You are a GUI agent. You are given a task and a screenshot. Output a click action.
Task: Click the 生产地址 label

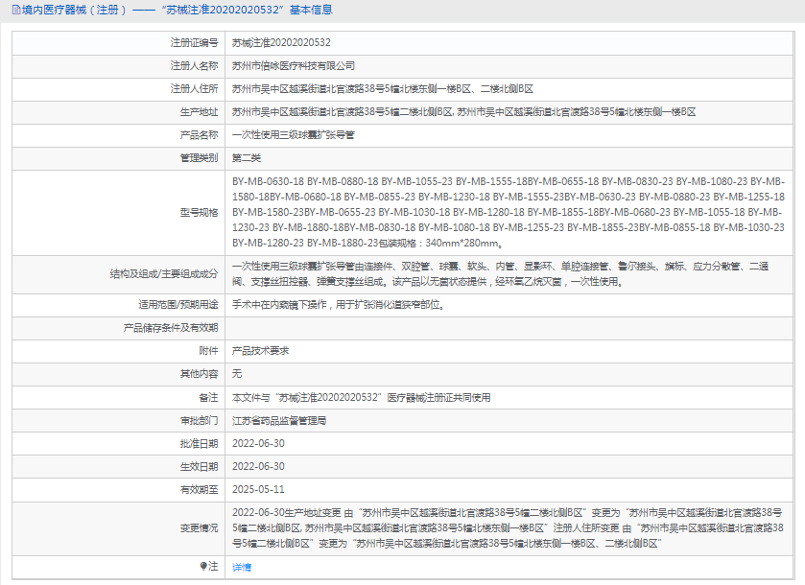(199, 112)
